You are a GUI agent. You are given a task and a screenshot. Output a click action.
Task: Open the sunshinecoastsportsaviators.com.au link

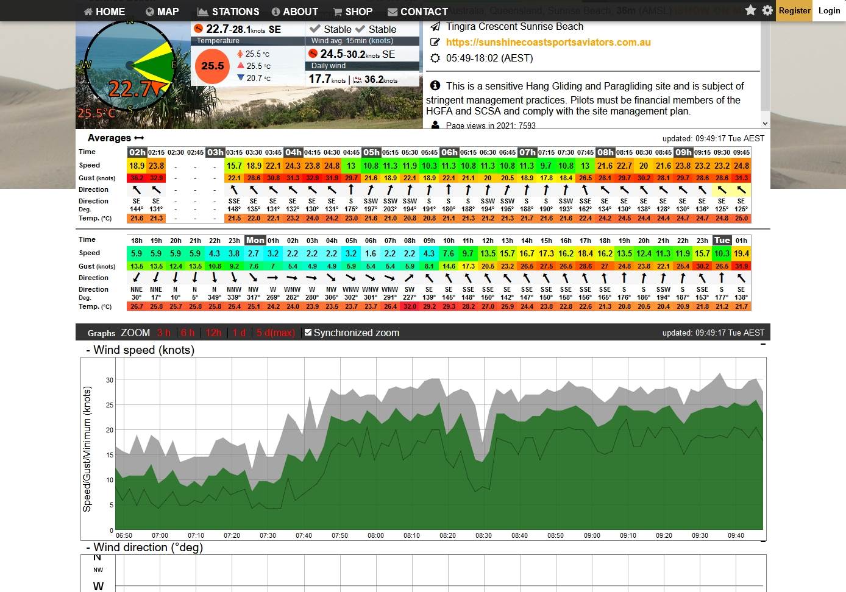548,43
